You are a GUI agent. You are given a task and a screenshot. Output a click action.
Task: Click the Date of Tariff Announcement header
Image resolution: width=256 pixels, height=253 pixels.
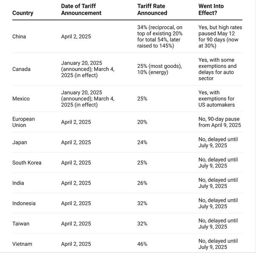(x=81, y=10)
